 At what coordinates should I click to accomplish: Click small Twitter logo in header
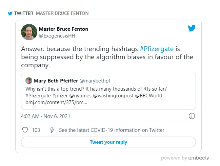coord(10,13)
